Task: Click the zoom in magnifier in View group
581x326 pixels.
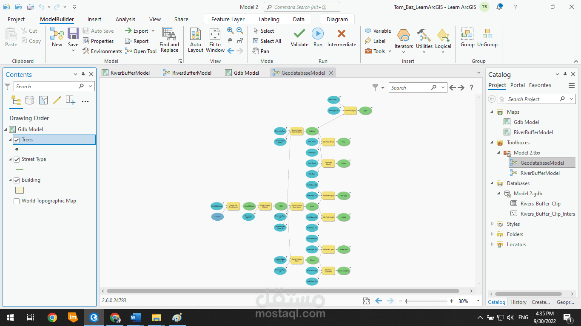Action: 230,31
